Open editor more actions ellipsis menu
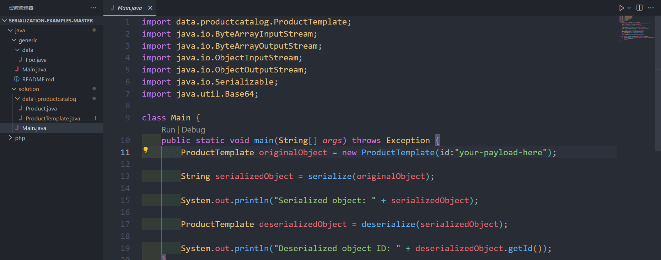Image resolution: width=661 pixels, height=260 pixels. coord(651,8)
